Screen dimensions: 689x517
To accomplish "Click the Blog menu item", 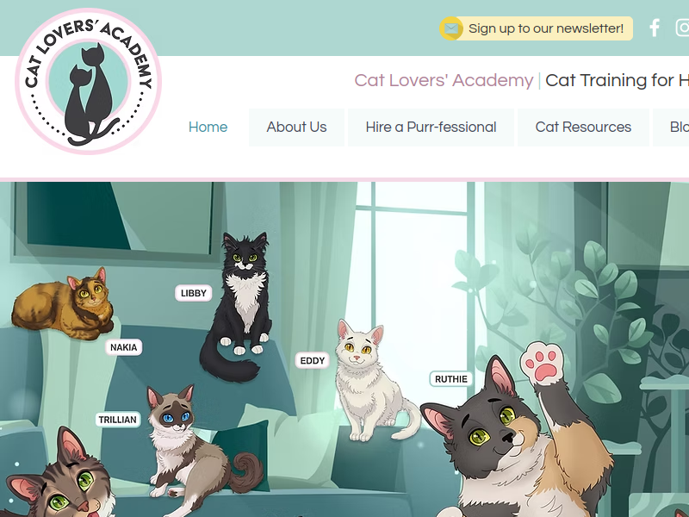I will 671,127.
